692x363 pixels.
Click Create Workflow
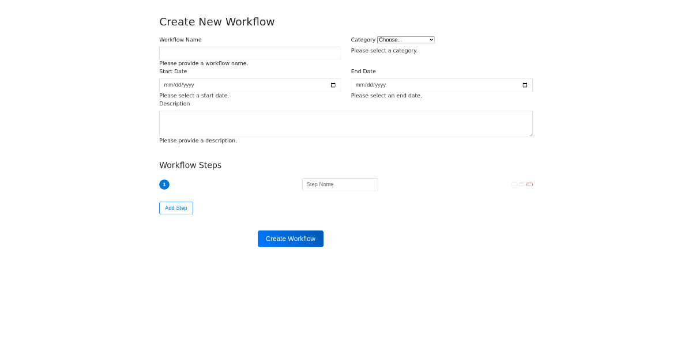(x=291, y=238)
